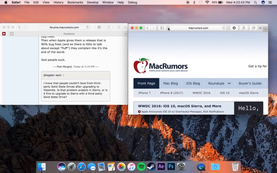The width and height of the screenshot is (277, 173).
Task: Click the Wi-Fi status icon
Action: 207,2
